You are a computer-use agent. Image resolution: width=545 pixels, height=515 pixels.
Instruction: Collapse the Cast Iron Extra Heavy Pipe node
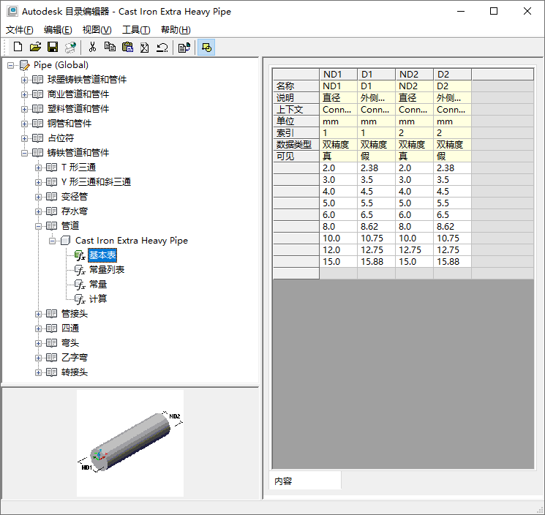point(52,241)
